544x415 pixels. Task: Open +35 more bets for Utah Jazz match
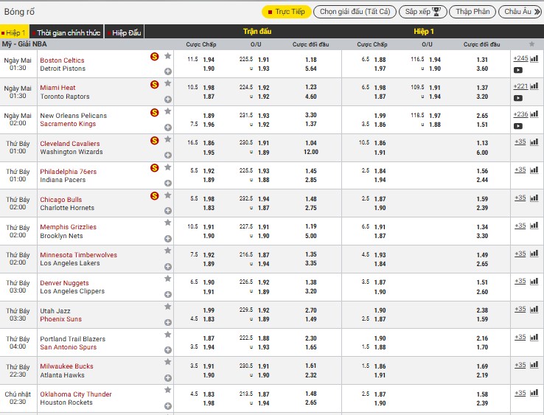pos(520,309)
